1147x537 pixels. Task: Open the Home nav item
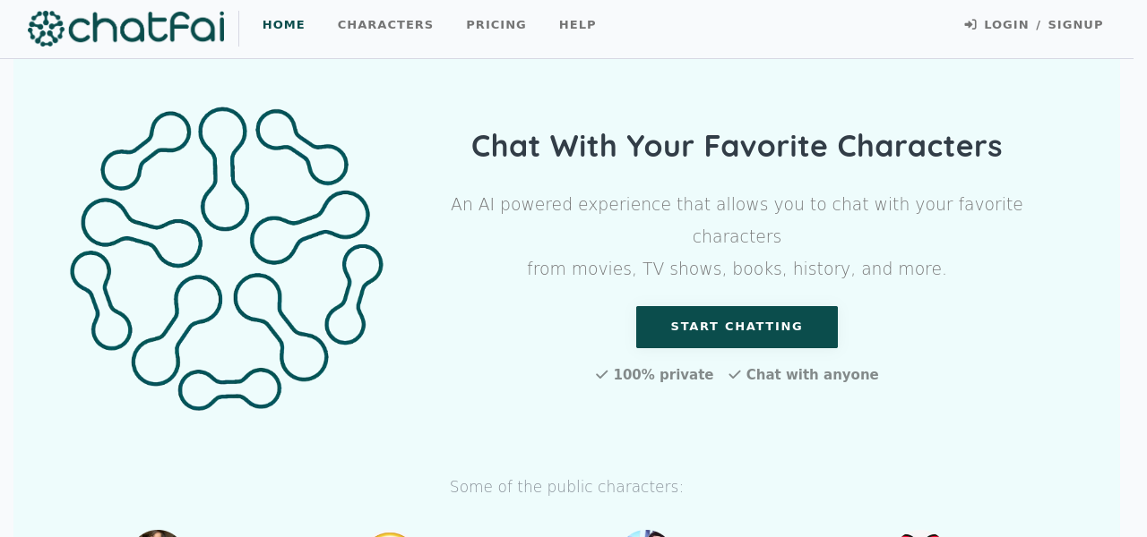coord(283,25)
